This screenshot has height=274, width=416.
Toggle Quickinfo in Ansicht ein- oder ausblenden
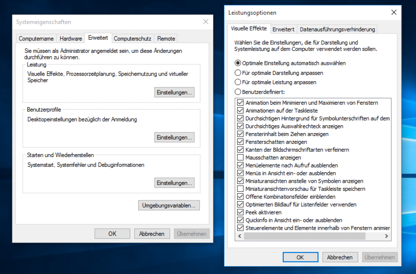click(x=240, y=220)
